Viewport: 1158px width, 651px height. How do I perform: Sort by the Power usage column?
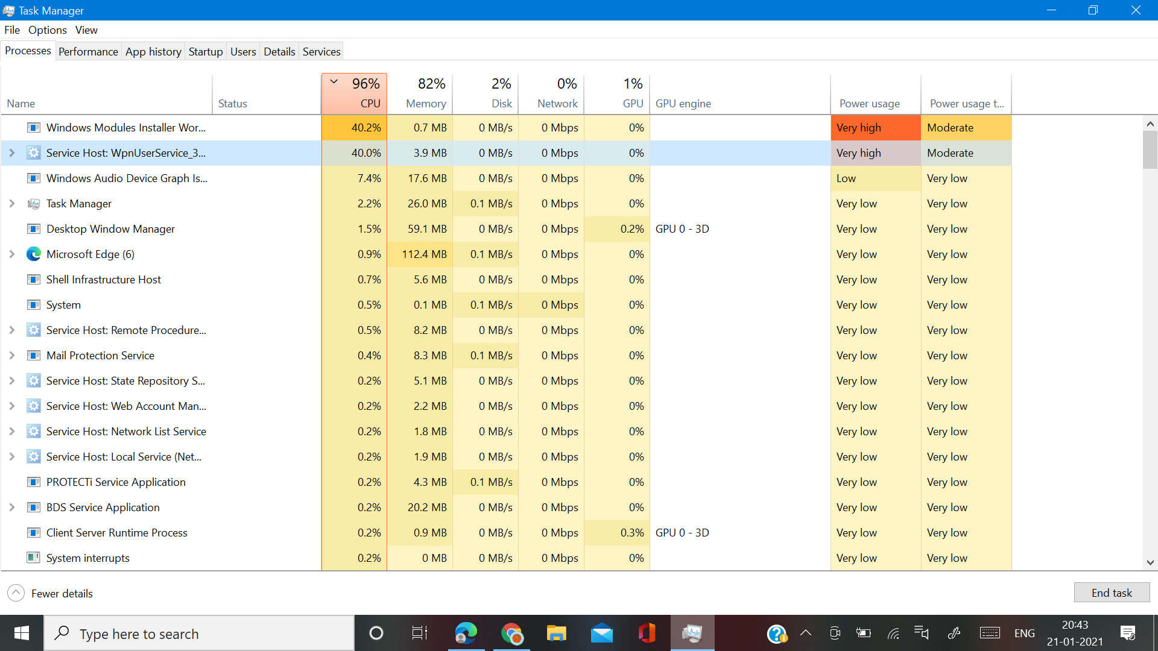coord(876,93)
